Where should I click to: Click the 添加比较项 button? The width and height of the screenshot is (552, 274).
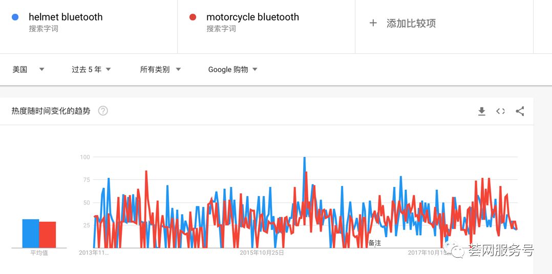[411, 23]
